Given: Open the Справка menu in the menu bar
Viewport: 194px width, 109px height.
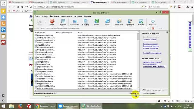Looking at the screenshot, I should 87,16.
